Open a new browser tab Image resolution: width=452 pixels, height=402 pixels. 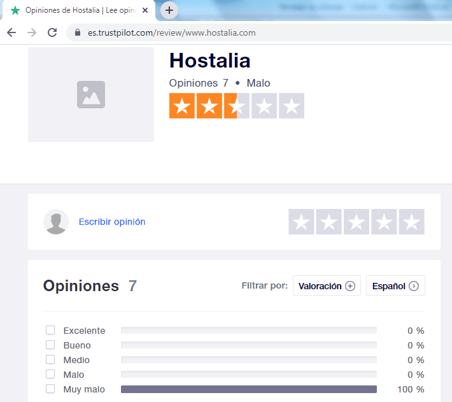click(x=169, y=10)
